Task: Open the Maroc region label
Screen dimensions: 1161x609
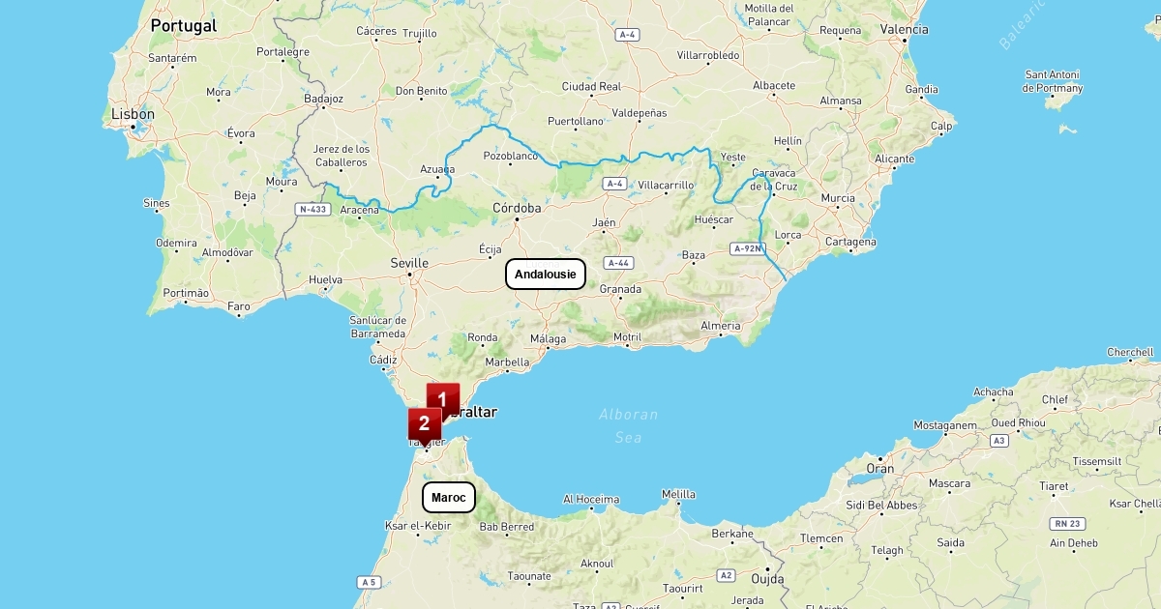Action: [x=449, y=498]
